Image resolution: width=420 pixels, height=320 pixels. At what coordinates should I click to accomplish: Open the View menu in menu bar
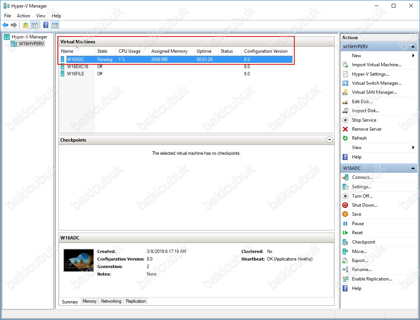(41, 16)
